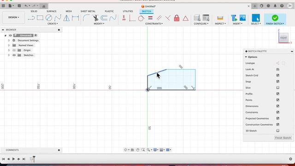The width and height of the screenshot is (295, 166).
Task: Select the Rectangle sketch tool
Action: 40,18
